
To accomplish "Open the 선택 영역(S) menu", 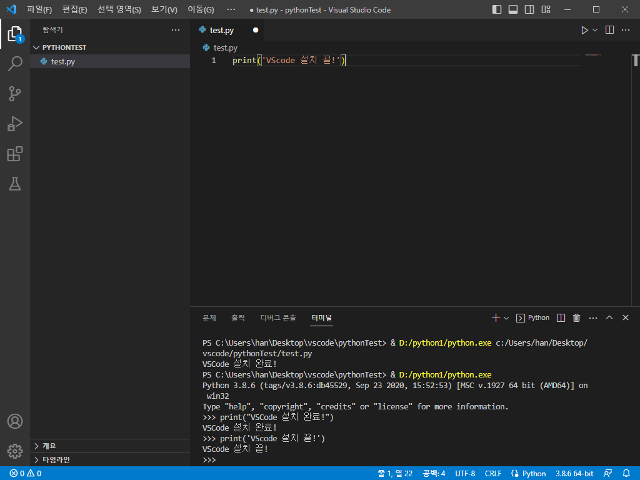I will point(119,9).
